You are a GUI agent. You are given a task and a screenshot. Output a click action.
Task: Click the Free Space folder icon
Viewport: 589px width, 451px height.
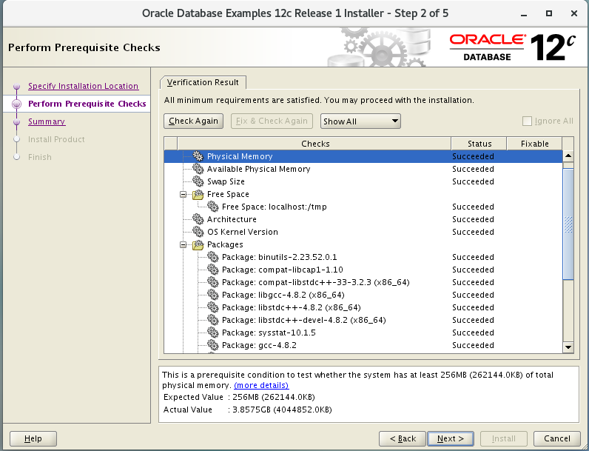pyautogui.click(x=198, y=194)
